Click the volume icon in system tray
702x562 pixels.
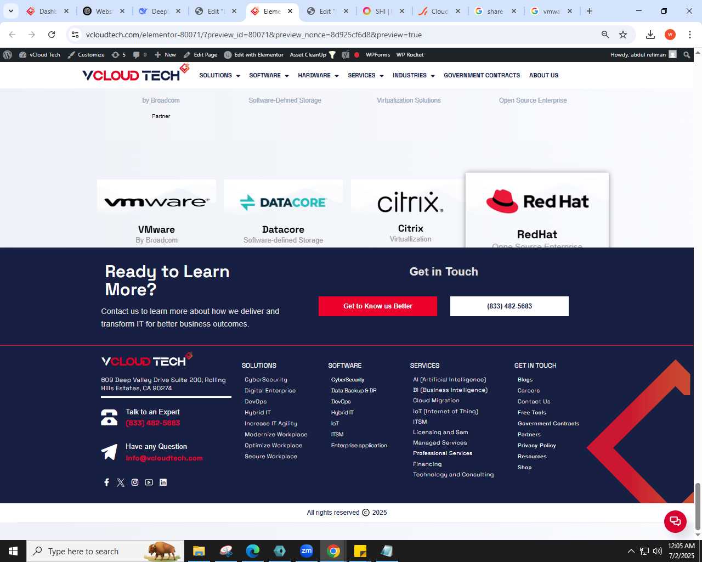(658, 551)
